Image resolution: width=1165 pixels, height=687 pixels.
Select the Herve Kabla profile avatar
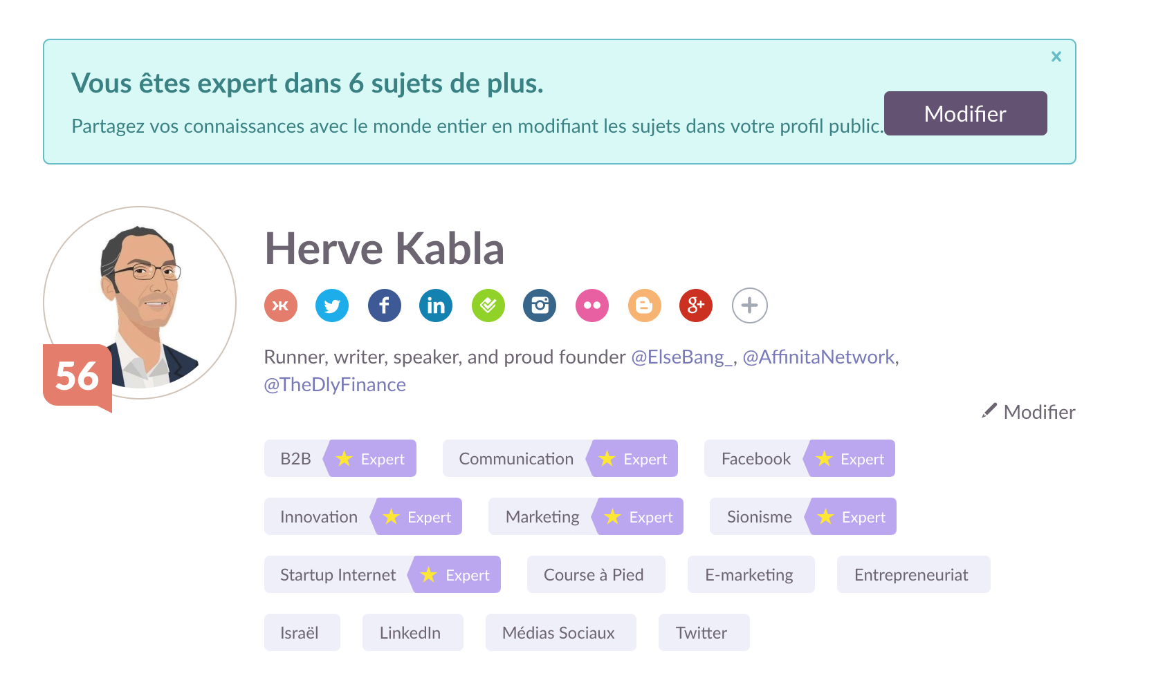point(140,303)
